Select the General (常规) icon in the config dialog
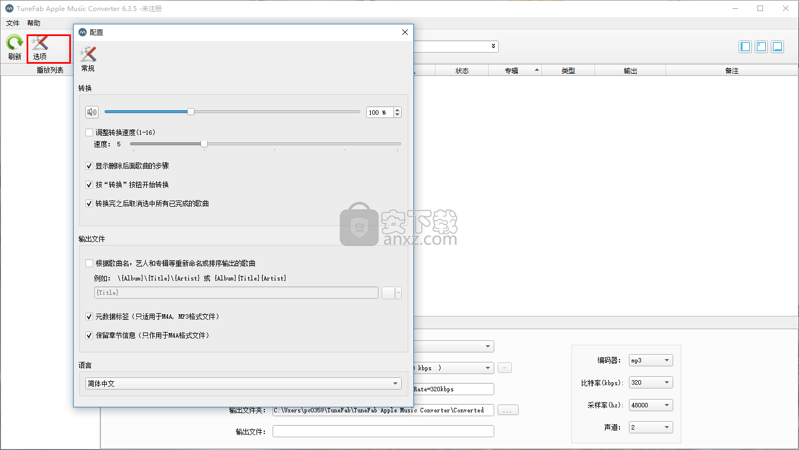 click(x=88, y=59)
